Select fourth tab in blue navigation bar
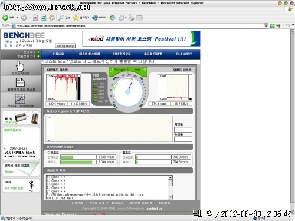 pyautogui.click(x=153, y=54)
